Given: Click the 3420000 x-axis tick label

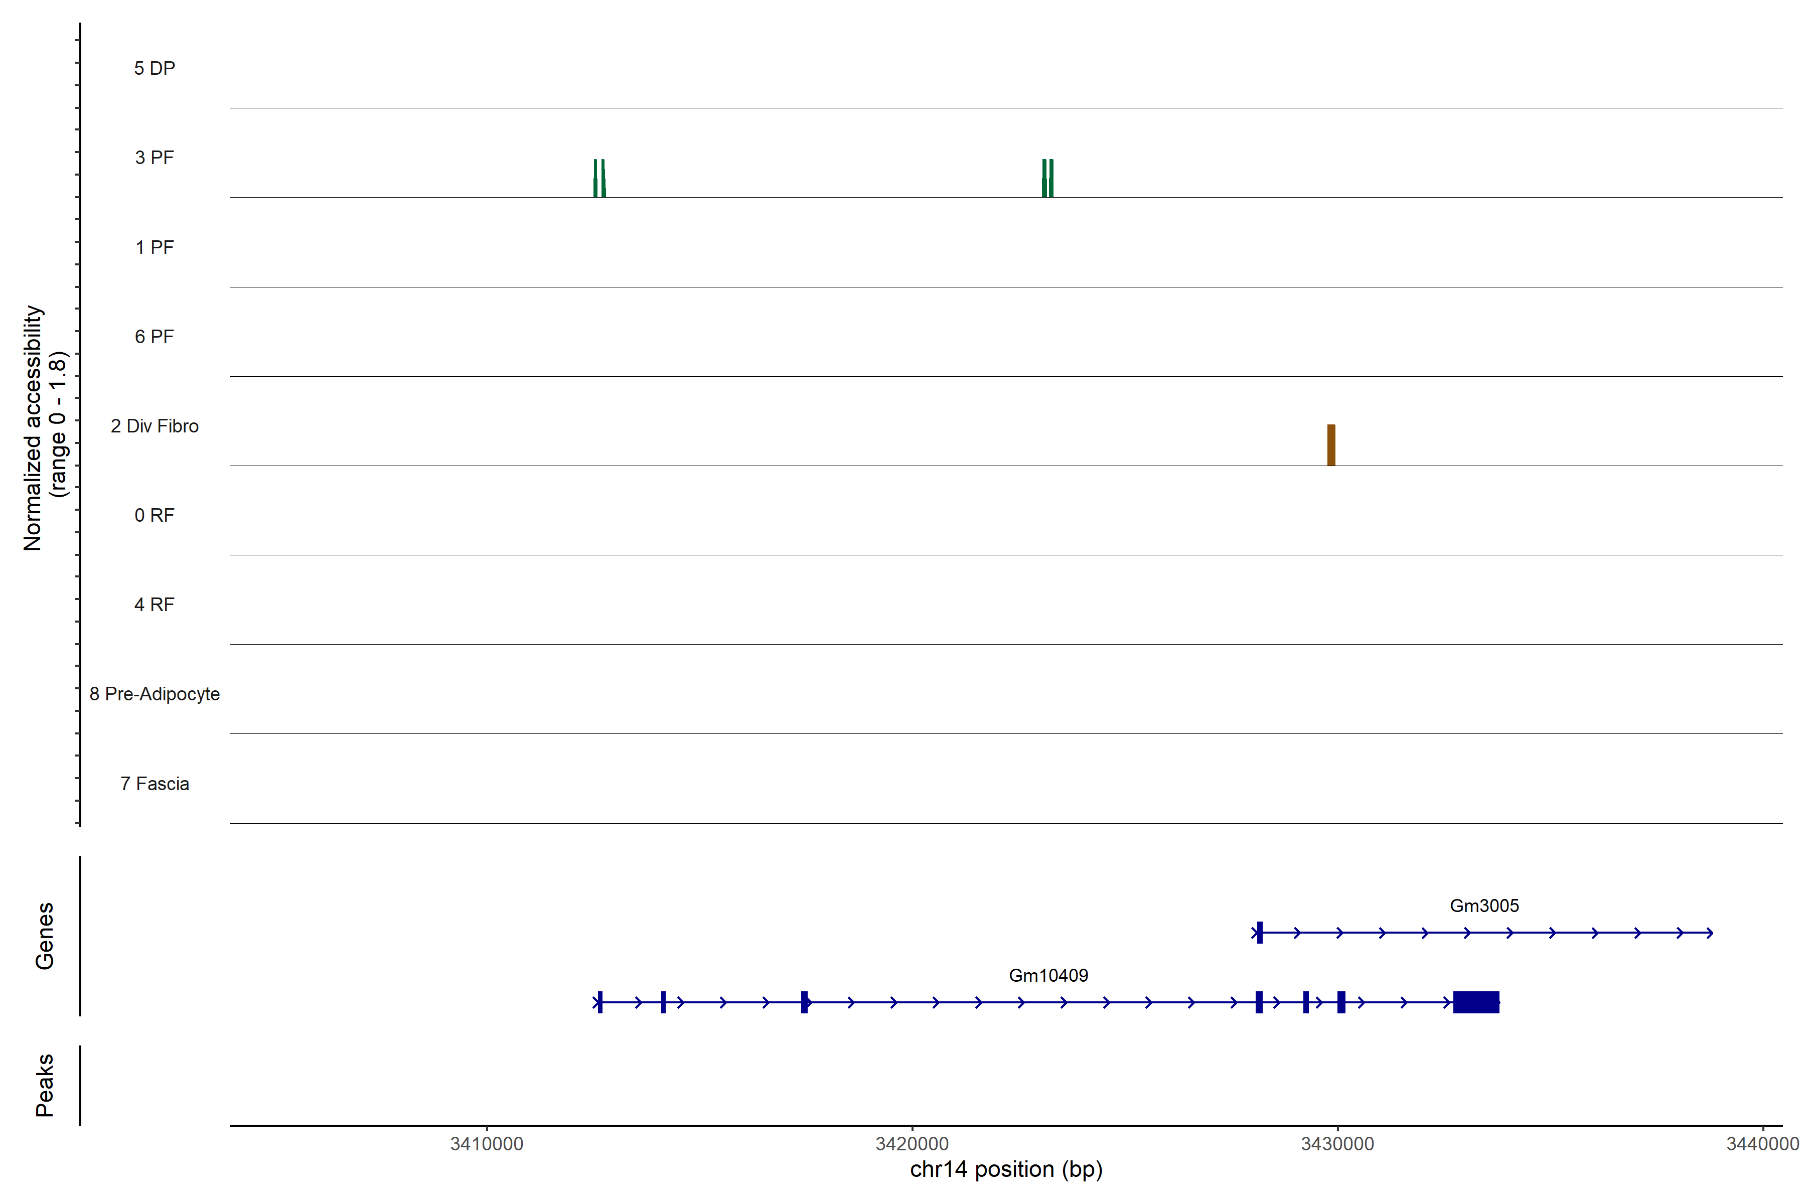Looking at the screenshot, I should pos(912,1143).
